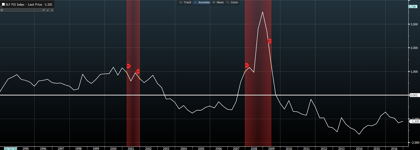
Task: Click the -1.105 last price label
Action: [x=415, y=121]
